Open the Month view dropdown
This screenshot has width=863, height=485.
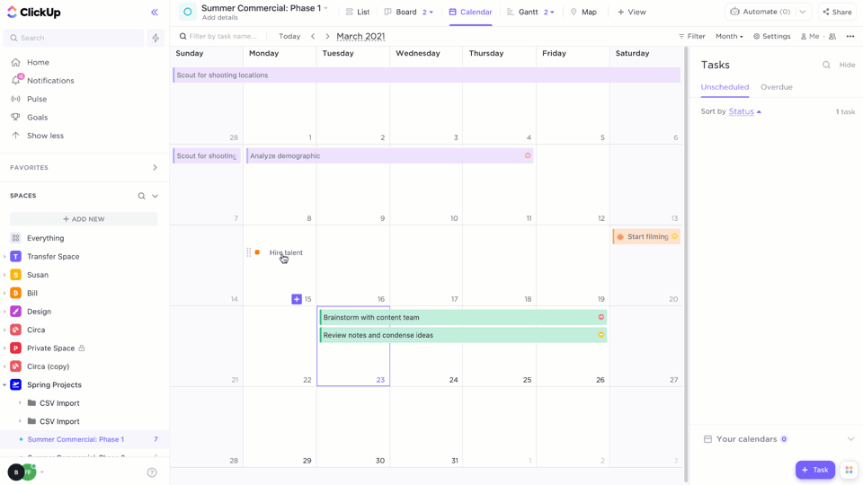(729, 37)
